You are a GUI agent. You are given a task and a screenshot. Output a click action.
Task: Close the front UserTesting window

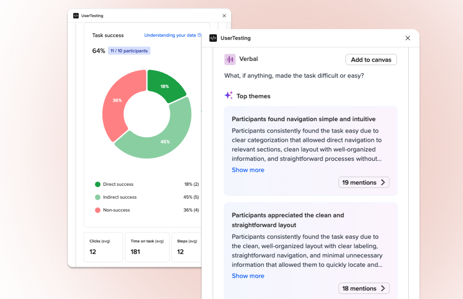click(408, 38)
